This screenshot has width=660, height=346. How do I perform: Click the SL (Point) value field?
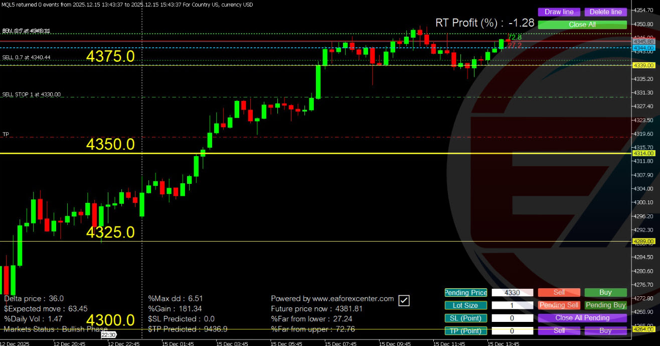click(x=513, y=318)
